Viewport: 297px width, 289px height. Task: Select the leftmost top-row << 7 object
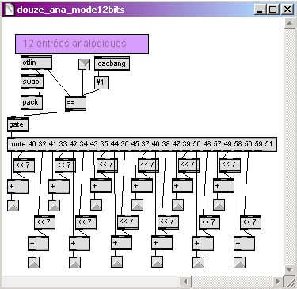24,165
